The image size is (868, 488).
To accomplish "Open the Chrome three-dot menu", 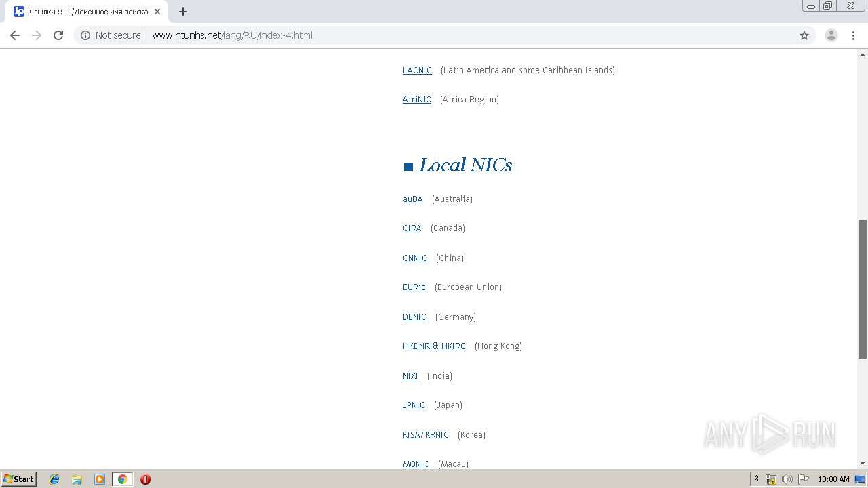I will click(854, 35).
